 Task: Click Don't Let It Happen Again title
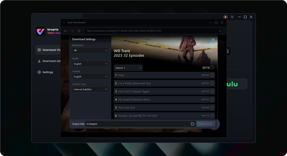click(x=134, y=91)
